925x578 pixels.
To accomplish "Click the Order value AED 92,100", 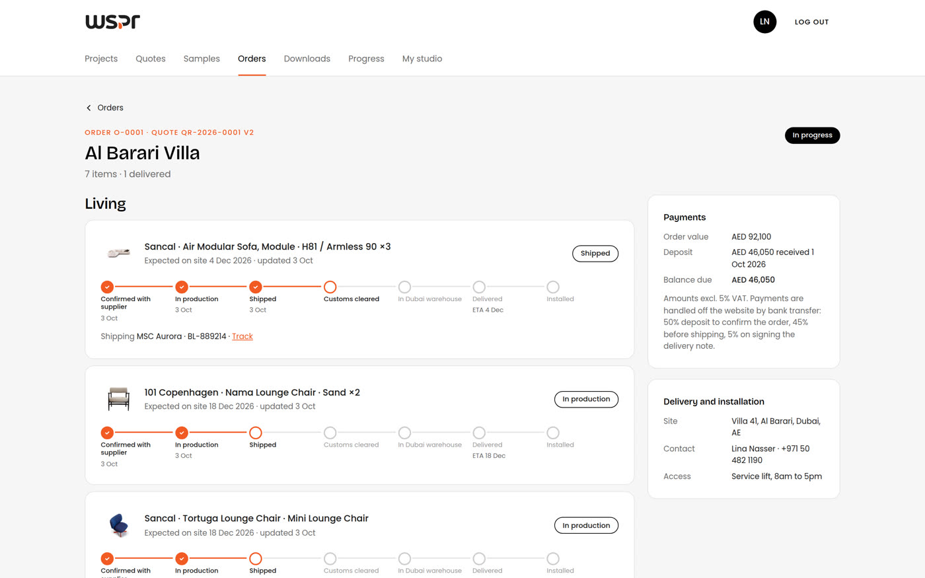I will coord(751,236).
